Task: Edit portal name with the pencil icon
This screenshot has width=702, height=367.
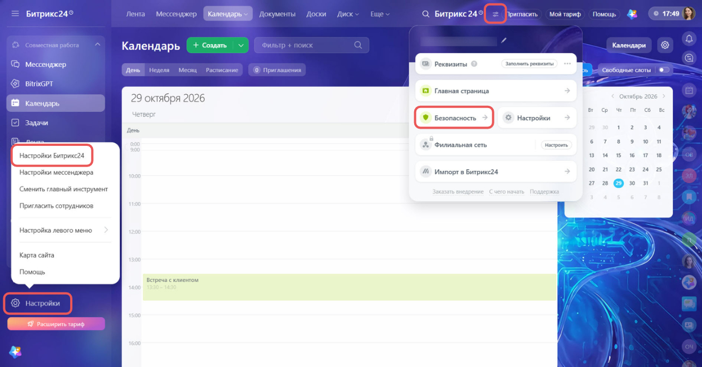Action: pyautogui.click(x=504, y=41)
